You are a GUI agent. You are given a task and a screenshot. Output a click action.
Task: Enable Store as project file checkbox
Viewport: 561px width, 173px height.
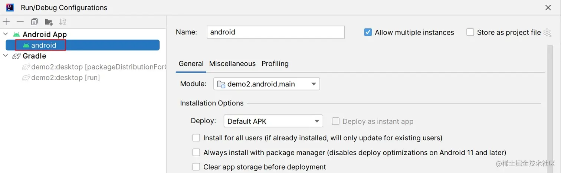(x=470, y=32)
